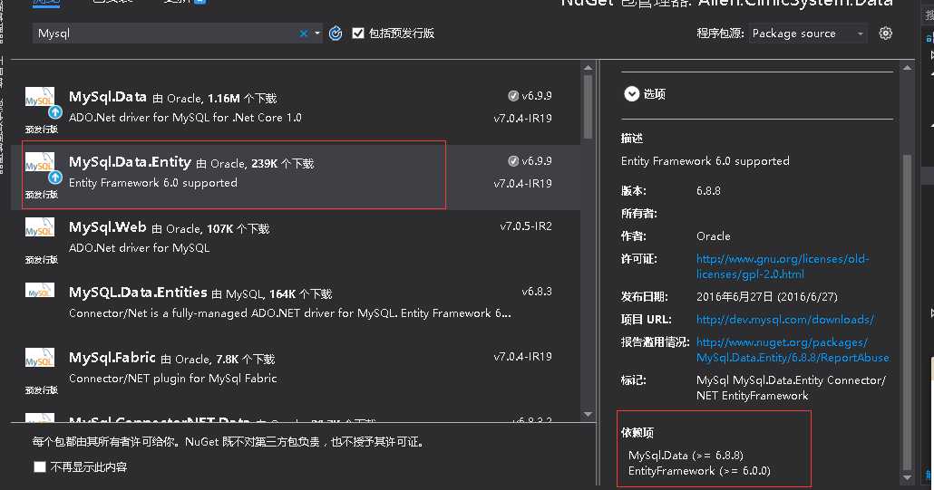Select the MySql.Fabric package icon

coord(40,358)
